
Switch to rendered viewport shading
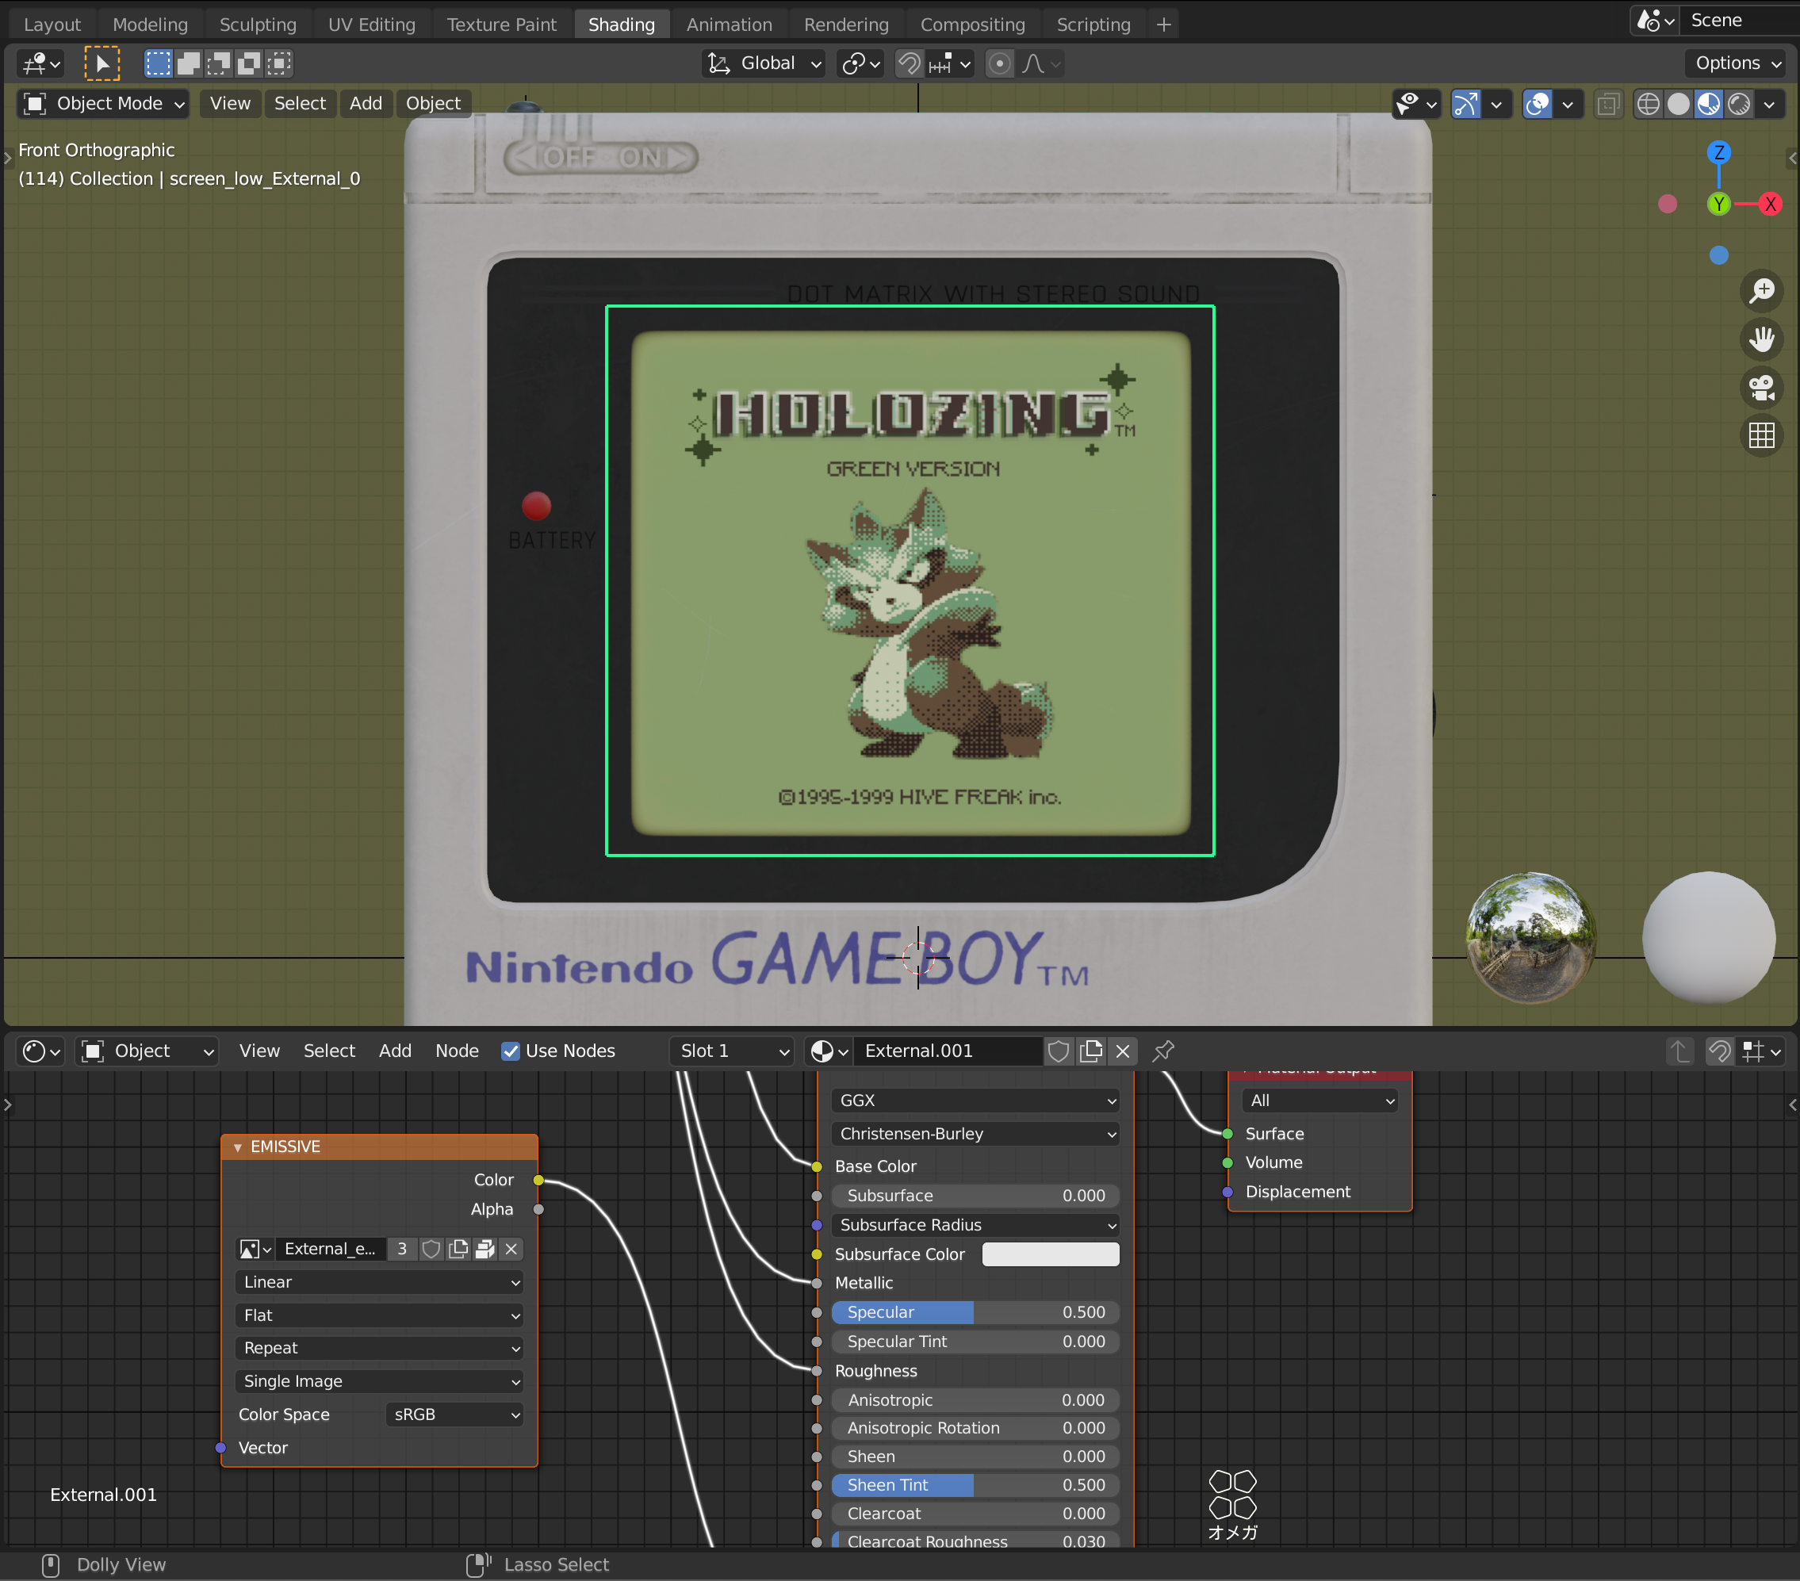point(1738,104)
